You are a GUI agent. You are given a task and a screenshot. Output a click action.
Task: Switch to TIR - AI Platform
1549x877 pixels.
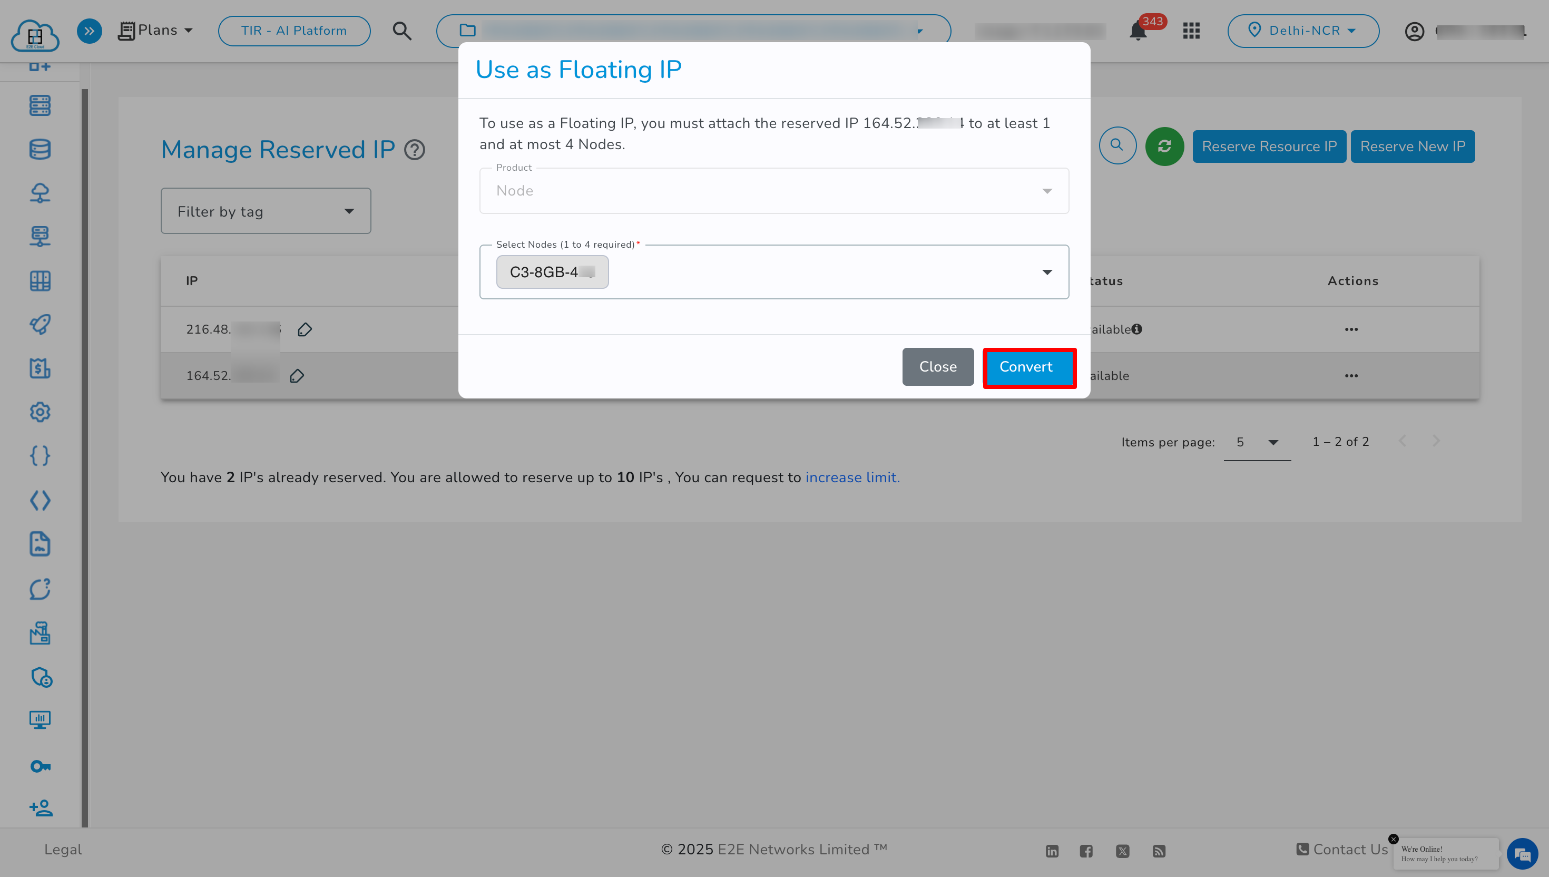tap(294, 30)
